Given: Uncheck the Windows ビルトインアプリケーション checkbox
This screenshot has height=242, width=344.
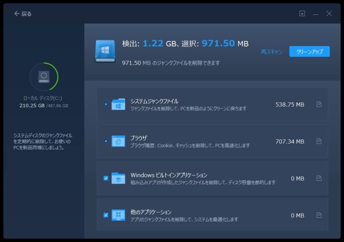Looking at the screenshot, I should [x=106, y=178].
